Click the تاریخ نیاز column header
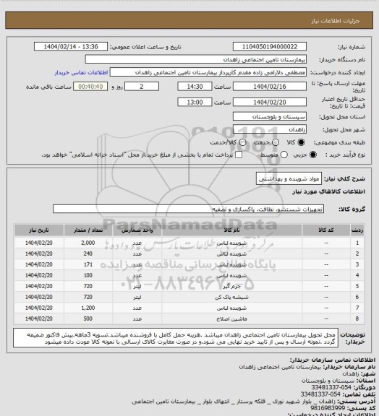This screenshot has height=416, width=379. pyautogui.click(x=39, y=230)
